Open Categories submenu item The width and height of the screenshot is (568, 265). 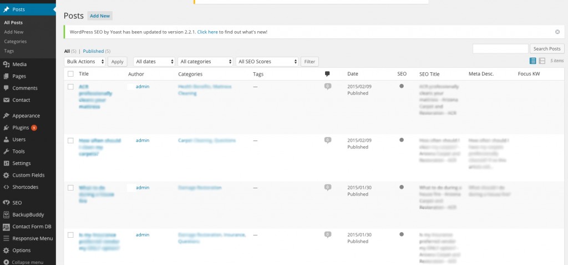click(15, 41)
